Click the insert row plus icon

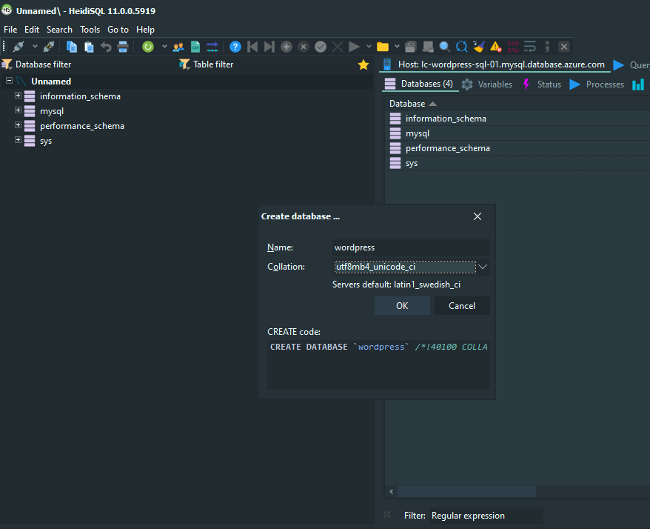[x=287, y=47]
